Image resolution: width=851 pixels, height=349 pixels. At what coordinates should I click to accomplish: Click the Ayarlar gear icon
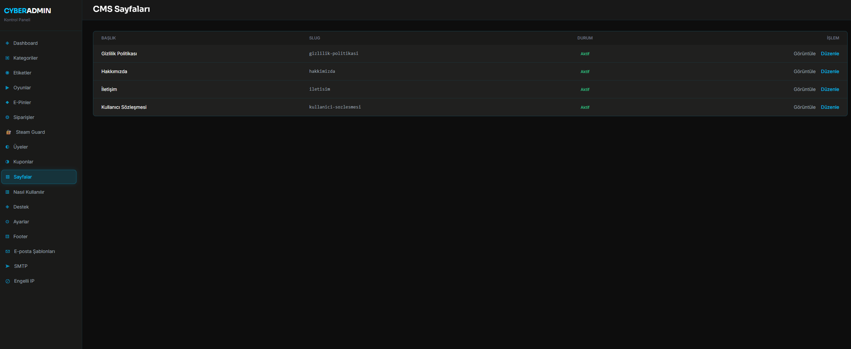[7, 222]
